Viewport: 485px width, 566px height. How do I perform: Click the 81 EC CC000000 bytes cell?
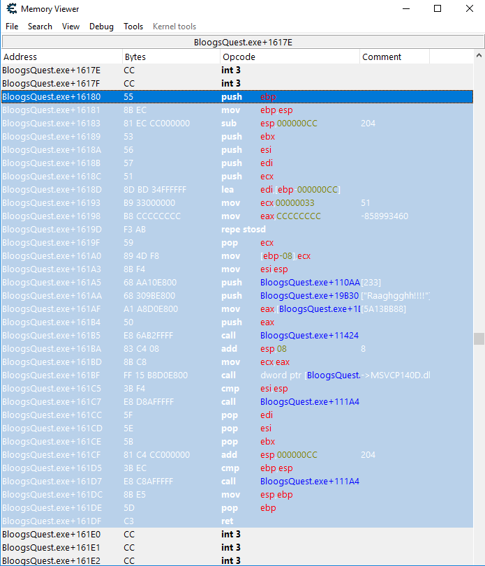coord(156,123)
